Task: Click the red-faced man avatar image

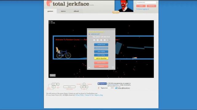Action: (x=124, y=6)
